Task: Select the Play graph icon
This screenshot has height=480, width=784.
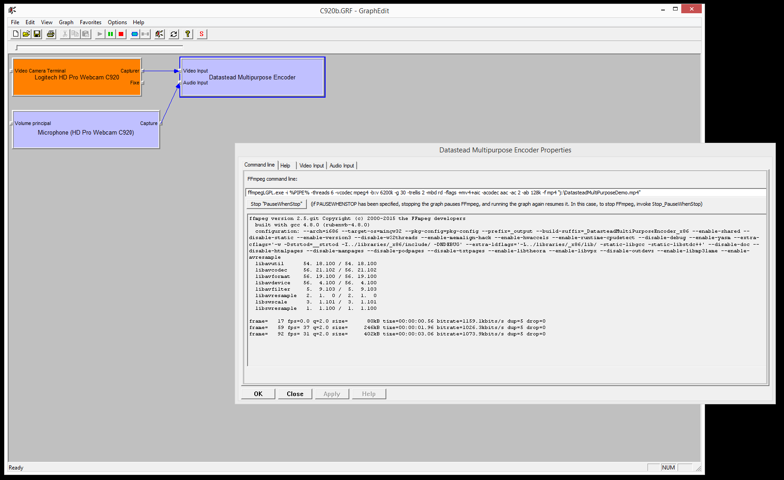Action: click(100, 34)
